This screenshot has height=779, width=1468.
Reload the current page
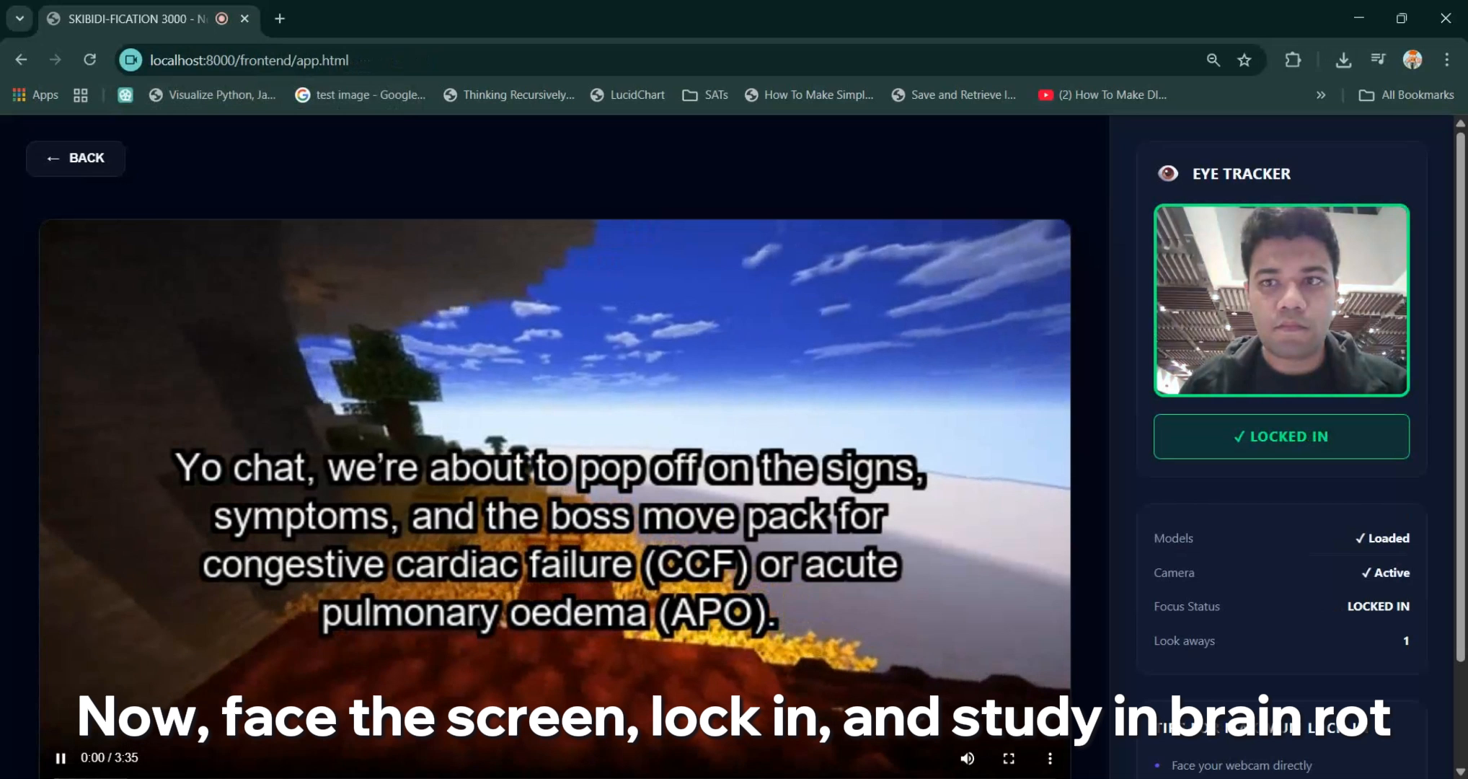(x=89, y=60)
